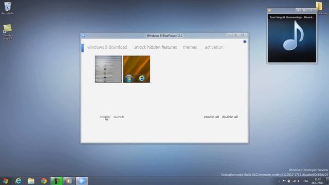Open the Camtasia Studio 7 desktop shortcut
Viewport: 329px width, 185px height.
[8, 32]
